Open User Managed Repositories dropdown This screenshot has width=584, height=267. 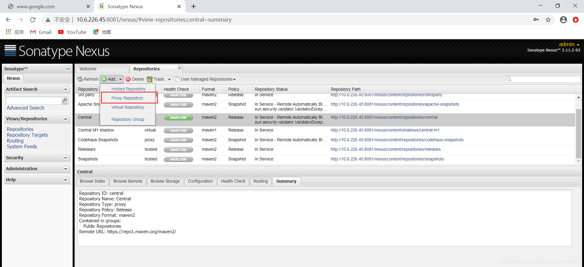click(205, 79)
